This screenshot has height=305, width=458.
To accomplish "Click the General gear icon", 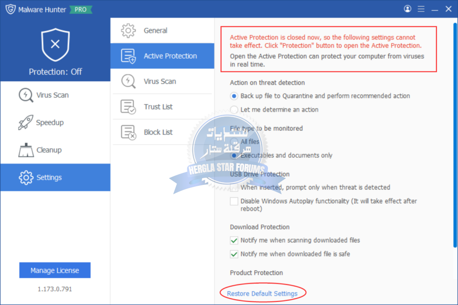I will 128,31.
